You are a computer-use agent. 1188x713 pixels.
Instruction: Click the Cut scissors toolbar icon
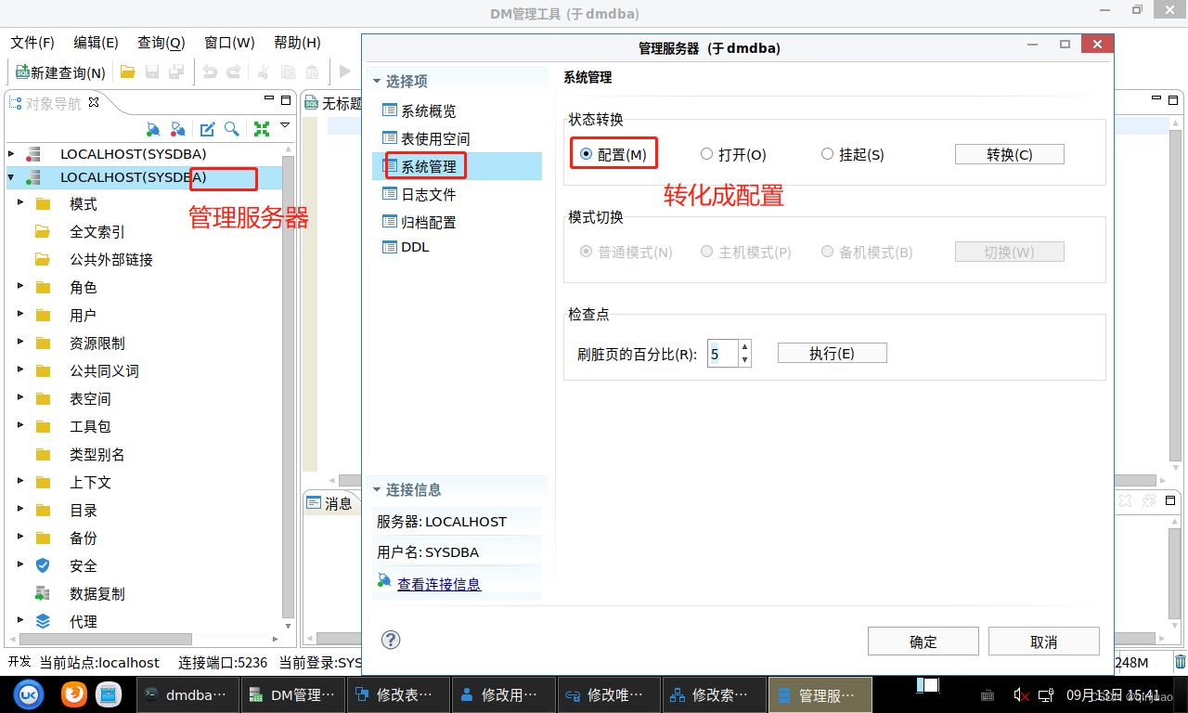click(264, 71)
